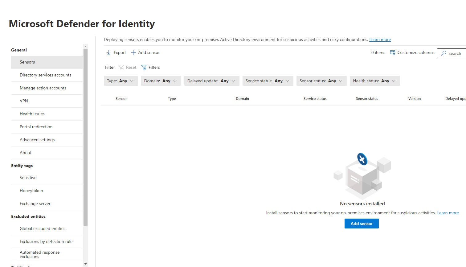Sort by the Type column header
466x267 pixels.
click(172, 99)
